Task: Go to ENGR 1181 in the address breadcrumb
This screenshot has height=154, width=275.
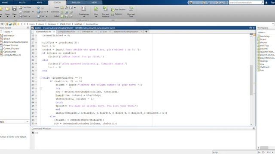Action: click(x=65, y=24)
